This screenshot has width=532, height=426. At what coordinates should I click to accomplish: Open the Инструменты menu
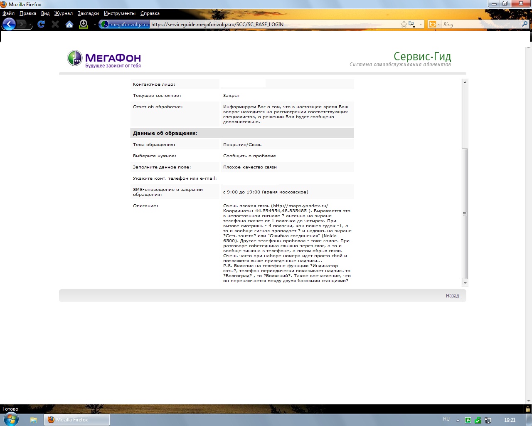click(120, 13)
